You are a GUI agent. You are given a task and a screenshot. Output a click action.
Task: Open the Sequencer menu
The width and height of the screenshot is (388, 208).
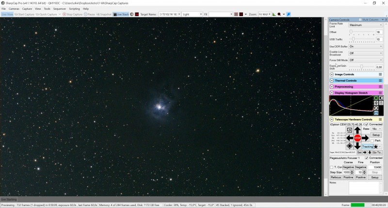click(x=60, y=9)
